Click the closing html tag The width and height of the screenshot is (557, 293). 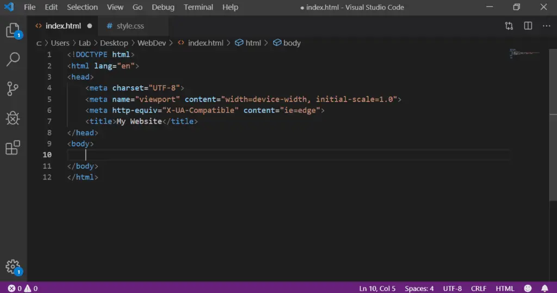83,177
